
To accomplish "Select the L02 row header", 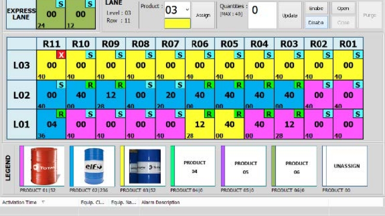I will click(x=21, y=95).
